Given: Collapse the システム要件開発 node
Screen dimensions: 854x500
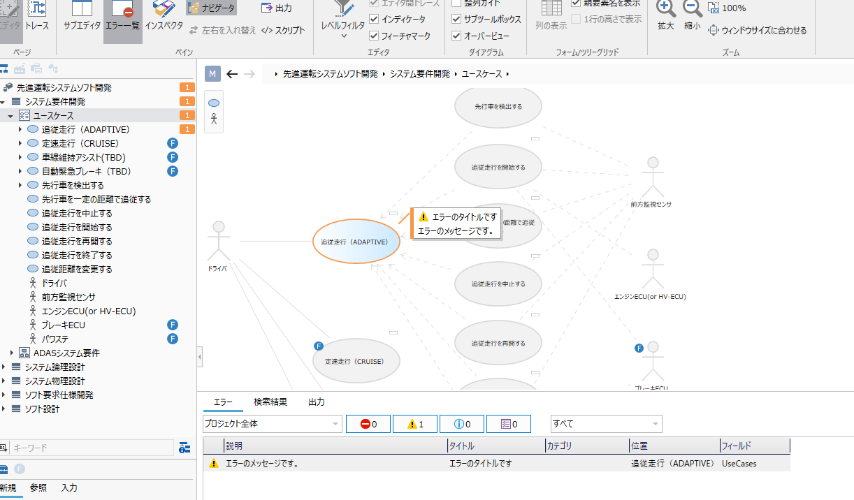Looking at the screenshot, I should (x=3, y=102).
